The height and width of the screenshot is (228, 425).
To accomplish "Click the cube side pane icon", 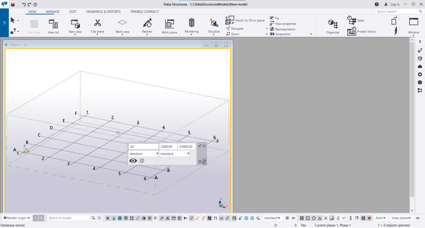I will coord(420,82).
